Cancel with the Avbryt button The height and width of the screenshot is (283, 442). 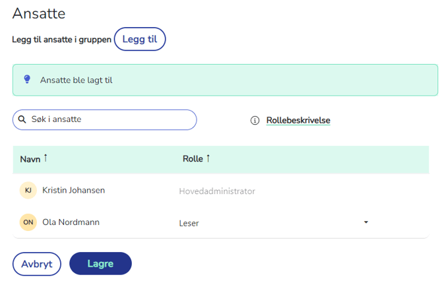click(x=37, y=264)
